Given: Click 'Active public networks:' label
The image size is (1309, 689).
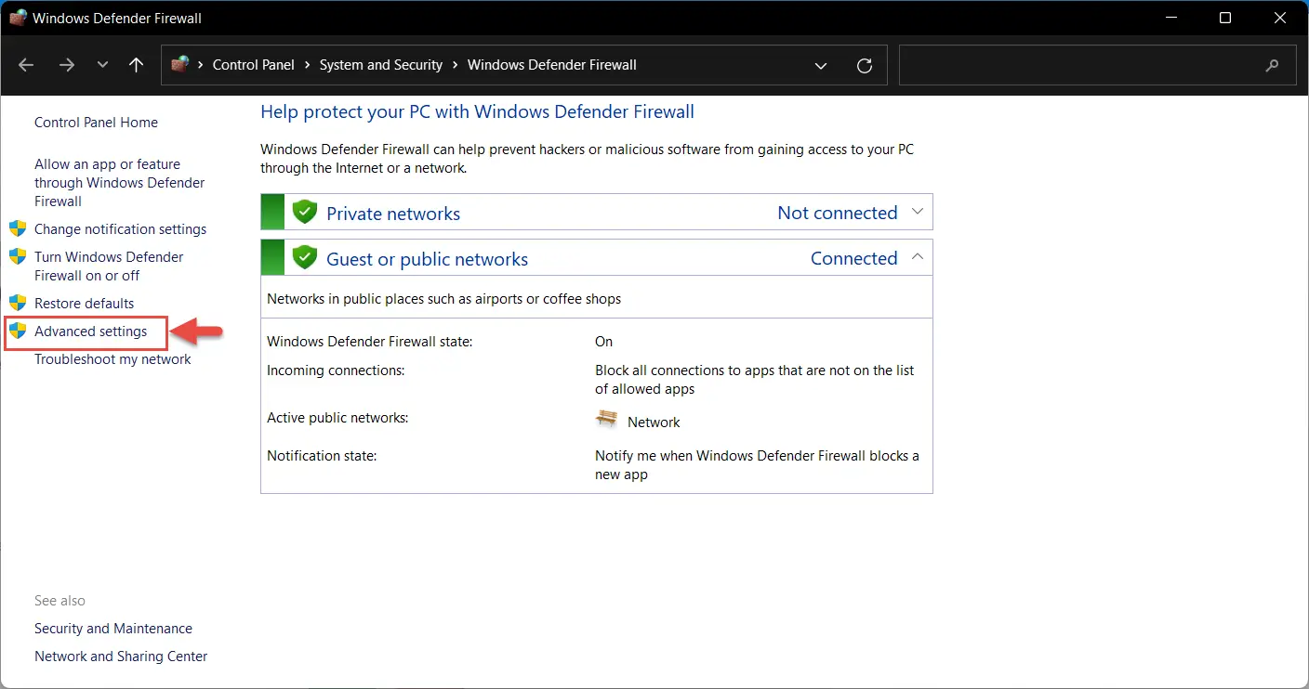Looking at the screenshot, I should pyautogui.click(x=337, y=418).
